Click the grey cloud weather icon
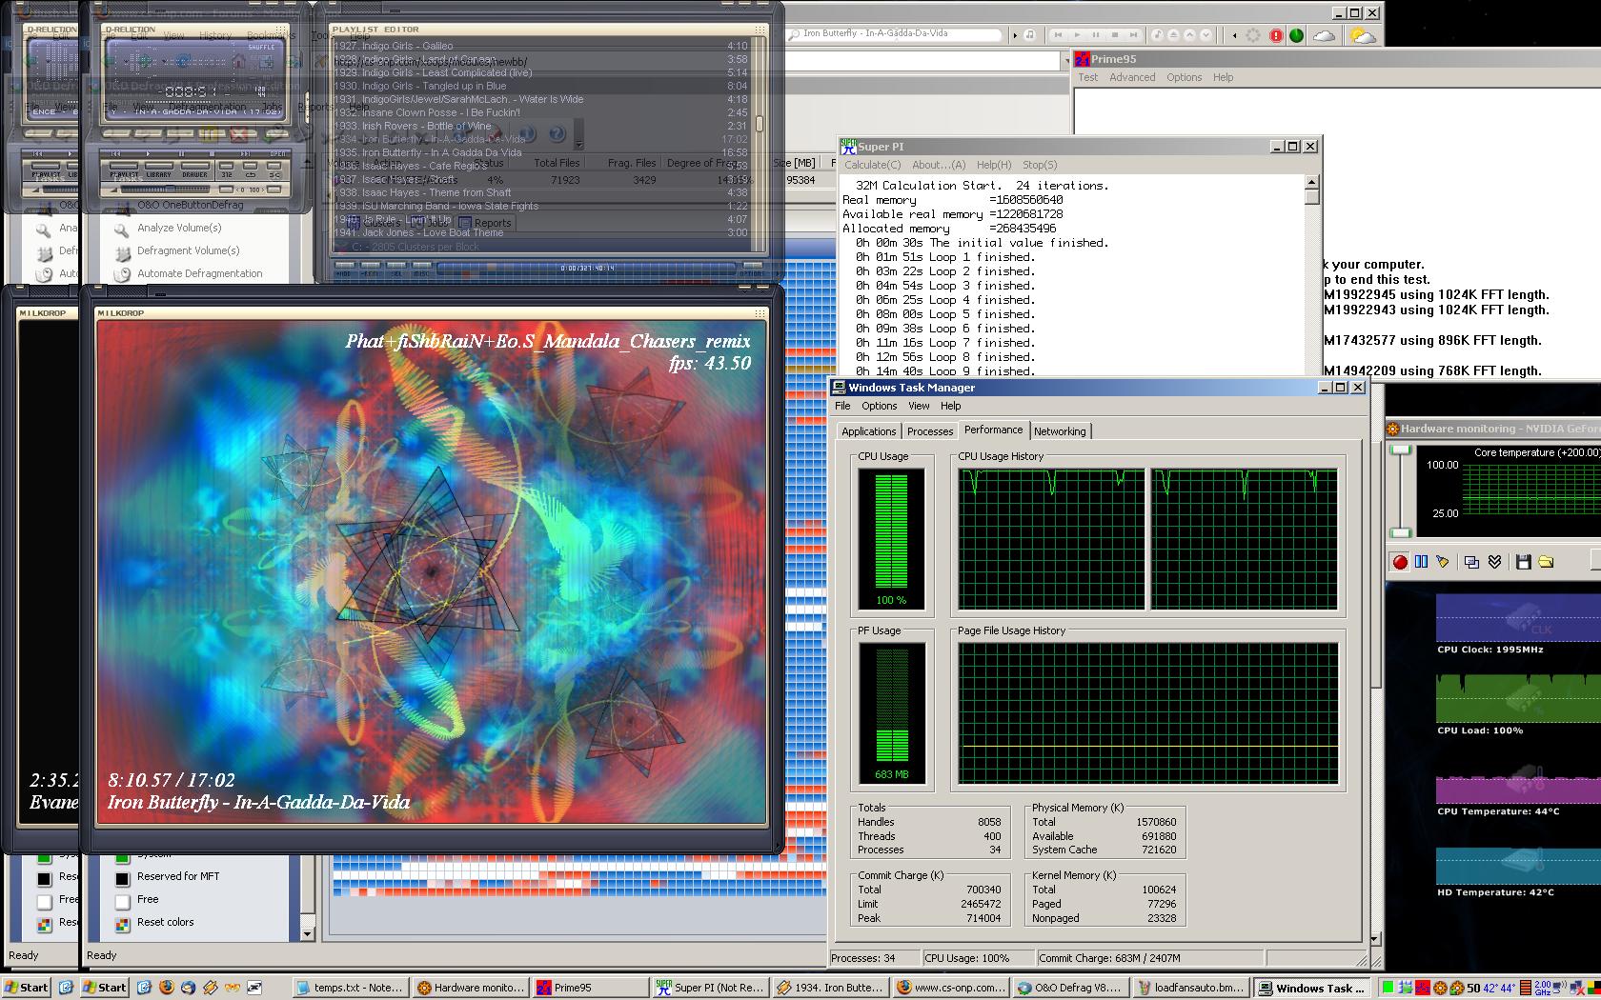 tap(1324, 36)
